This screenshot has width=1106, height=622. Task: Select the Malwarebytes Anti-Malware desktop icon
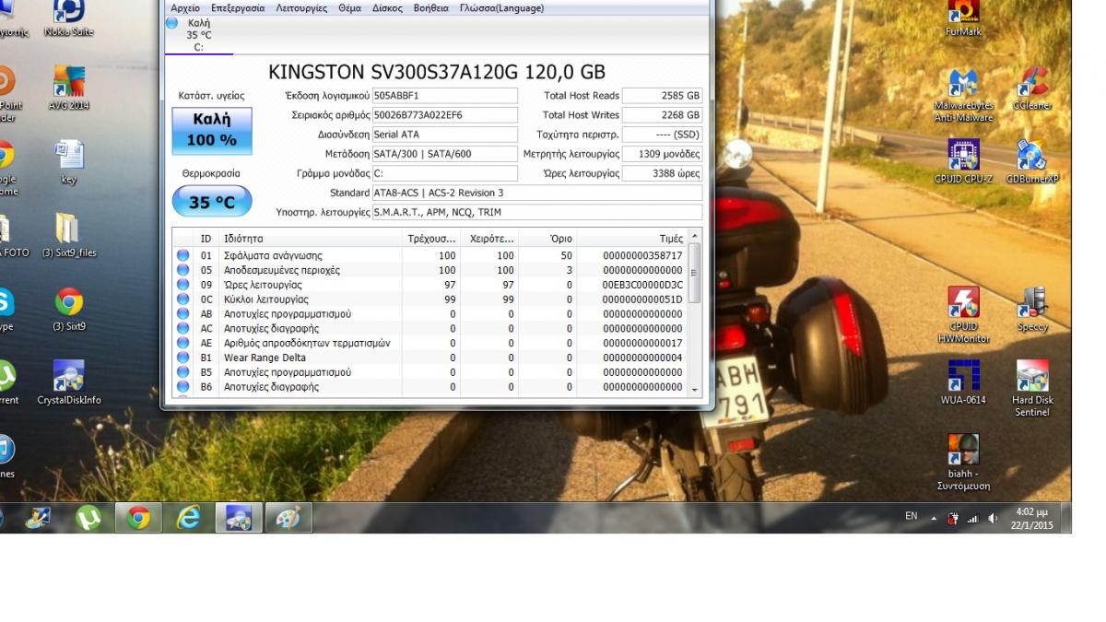pos(963,94)
